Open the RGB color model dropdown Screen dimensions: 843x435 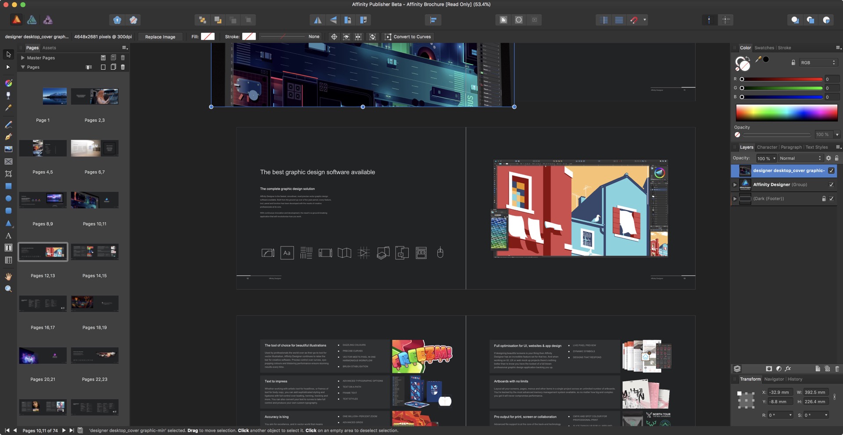(818, 63)
